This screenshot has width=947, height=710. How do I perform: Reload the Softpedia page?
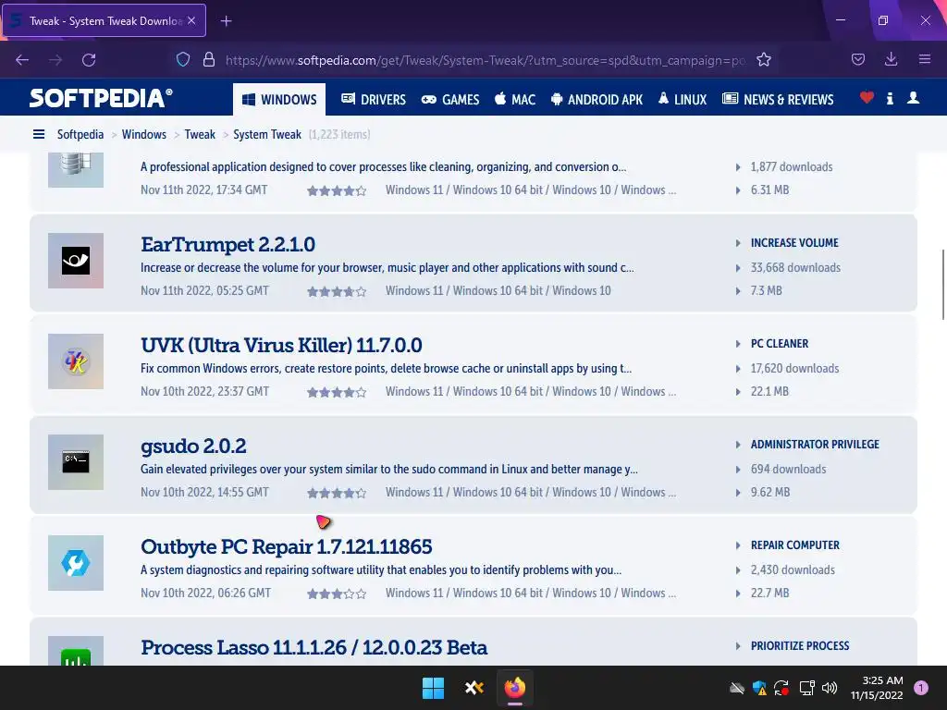coord(89,60)
